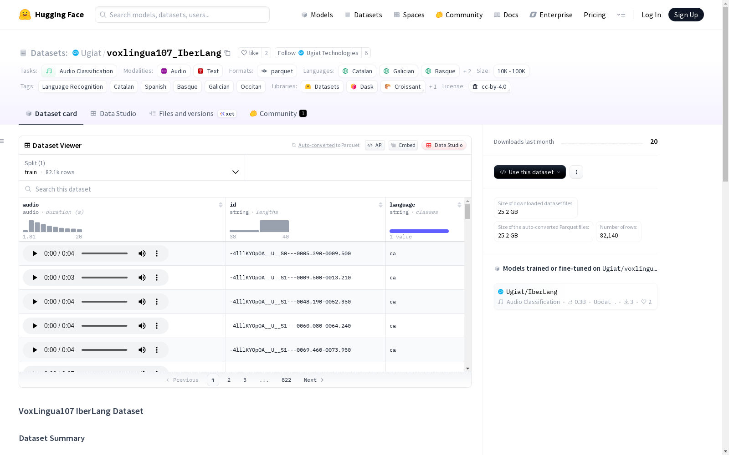Sort by the id column
The image size is (729, 455).
click(x=380, y=205)
